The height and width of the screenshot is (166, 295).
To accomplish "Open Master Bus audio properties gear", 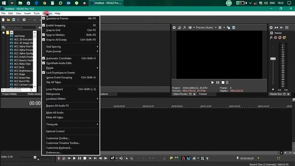I will click(271, 28).
